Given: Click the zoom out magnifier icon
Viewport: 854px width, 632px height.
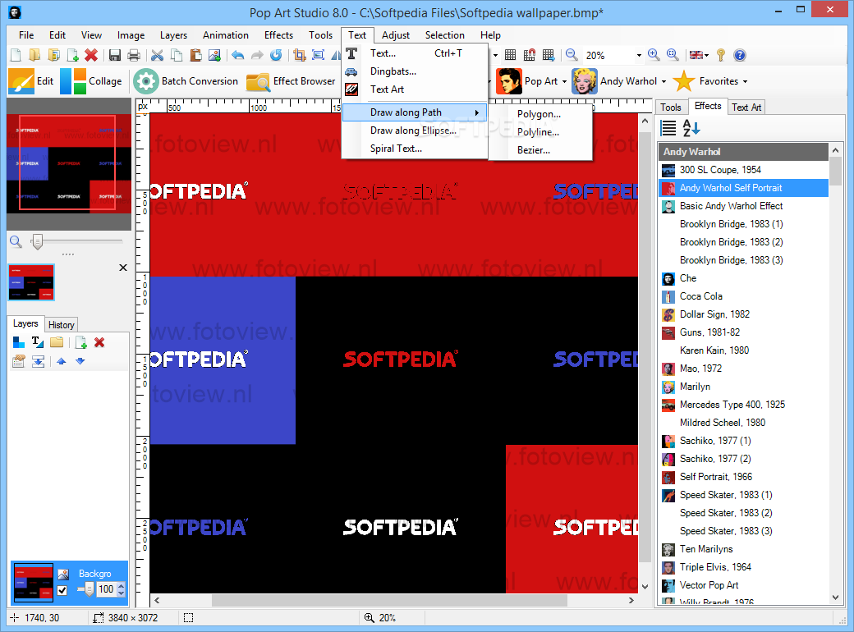Looking at the screenshot, I should click(x=572, y=54).
